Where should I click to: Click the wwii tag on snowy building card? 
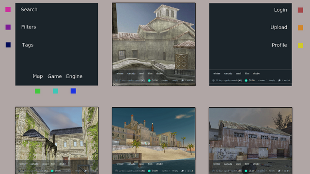142,73
